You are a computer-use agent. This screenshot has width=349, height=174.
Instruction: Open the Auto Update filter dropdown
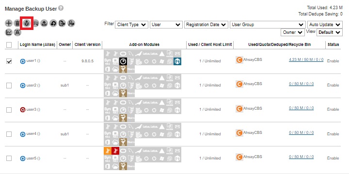(325, 25)
